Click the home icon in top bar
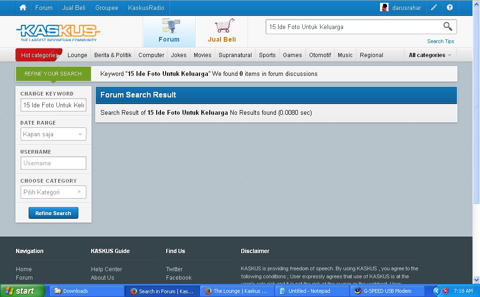This screenshot has width=480, height=297. pyautogui.click(x=23, y=7)
